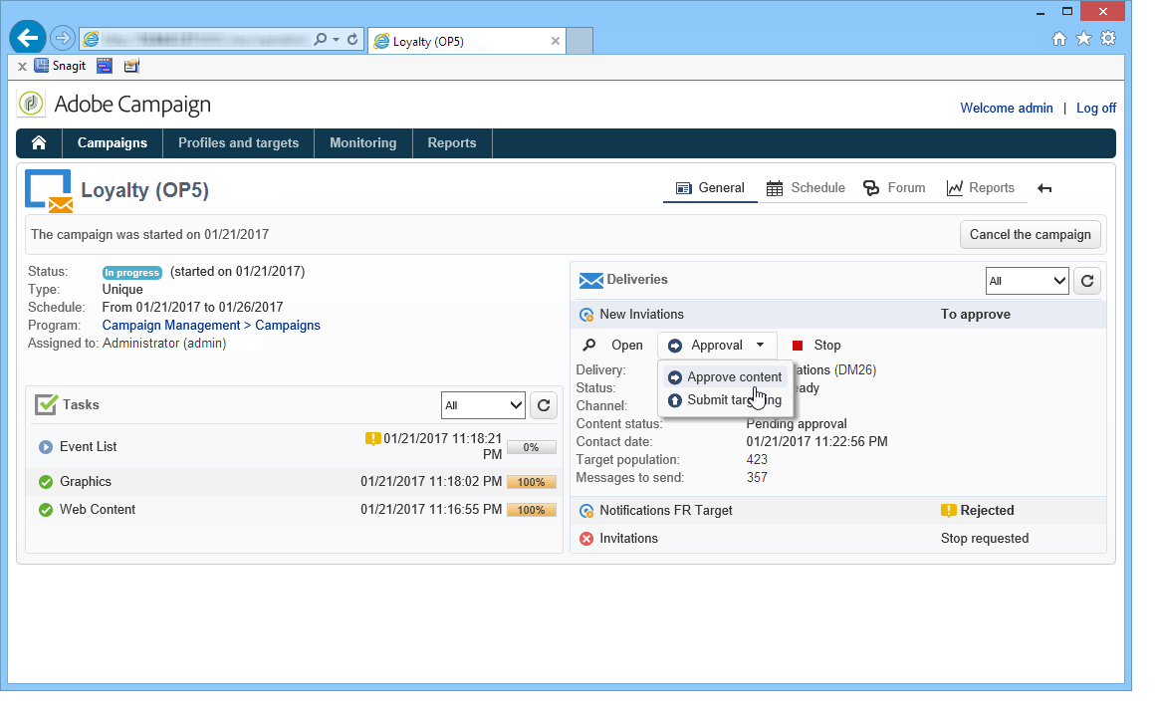Click the Log off link
Screen dimensions: 1158x719
click(1096, 108)
